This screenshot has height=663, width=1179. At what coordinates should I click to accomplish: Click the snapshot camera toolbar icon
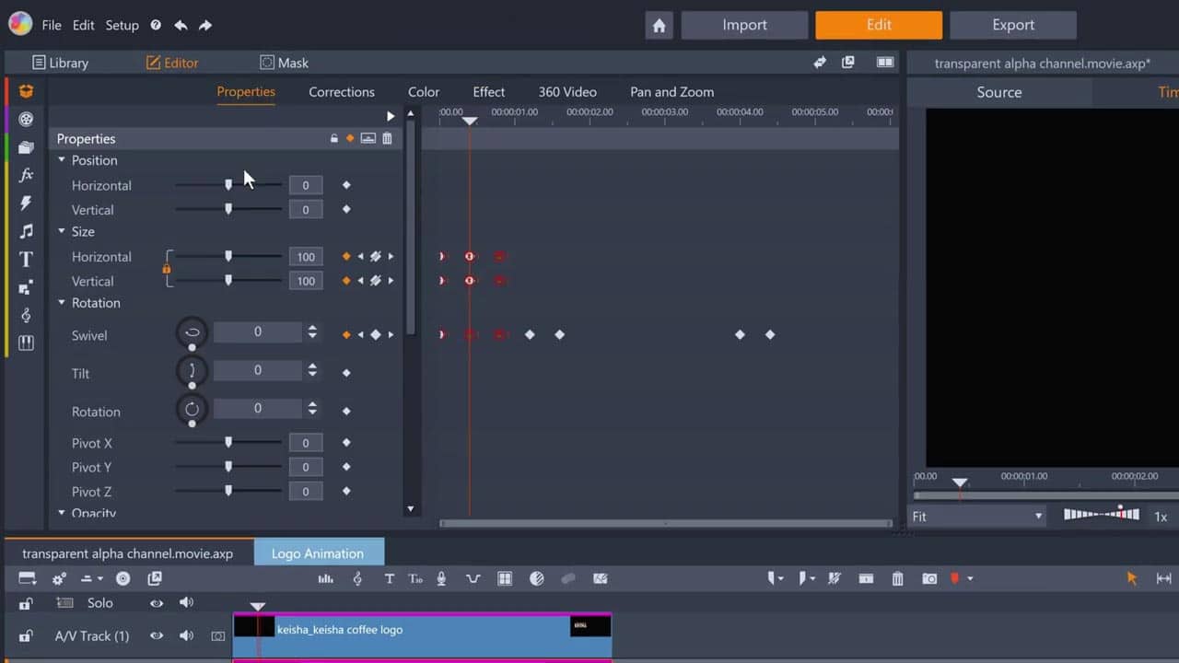point(929,578)
